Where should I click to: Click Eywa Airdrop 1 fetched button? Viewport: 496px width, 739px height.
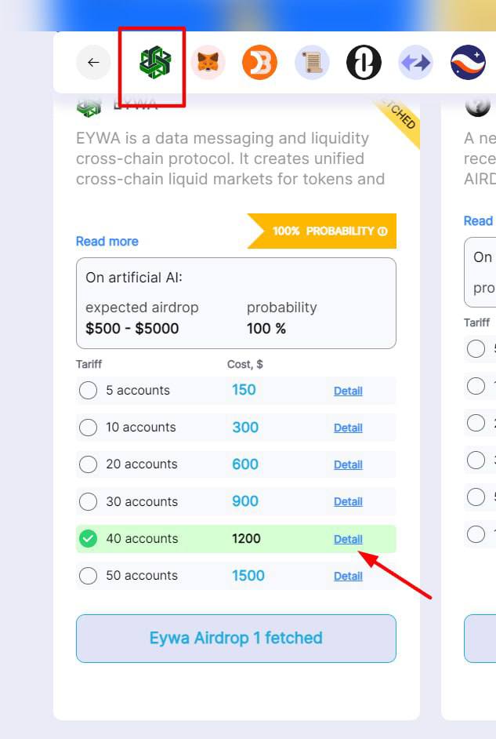(236, 638)
